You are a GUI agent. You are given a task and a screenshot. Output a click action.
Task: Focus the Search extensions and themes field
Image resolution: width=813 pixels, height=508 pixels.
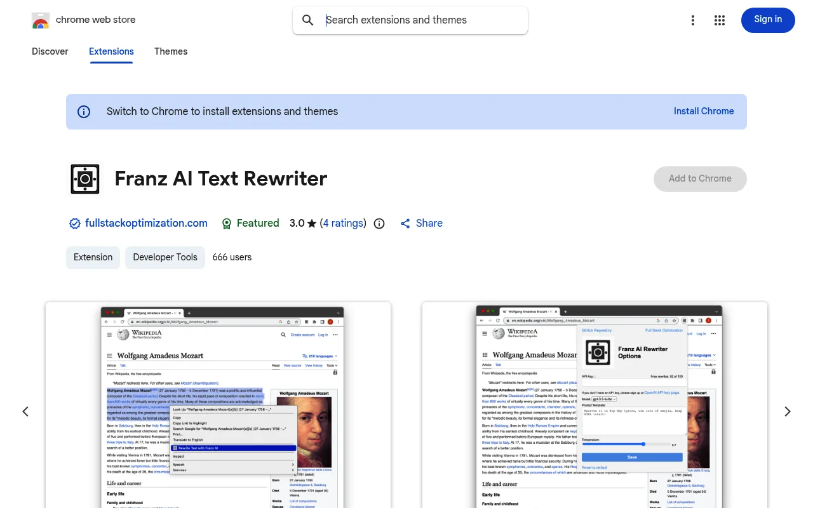click(410, 20)
